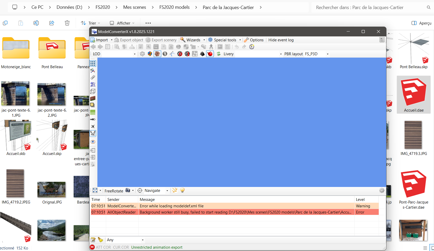Click the checkered sphere 0 icon
Viewport: 434px width, 251px height.
(x=180, y=54)
